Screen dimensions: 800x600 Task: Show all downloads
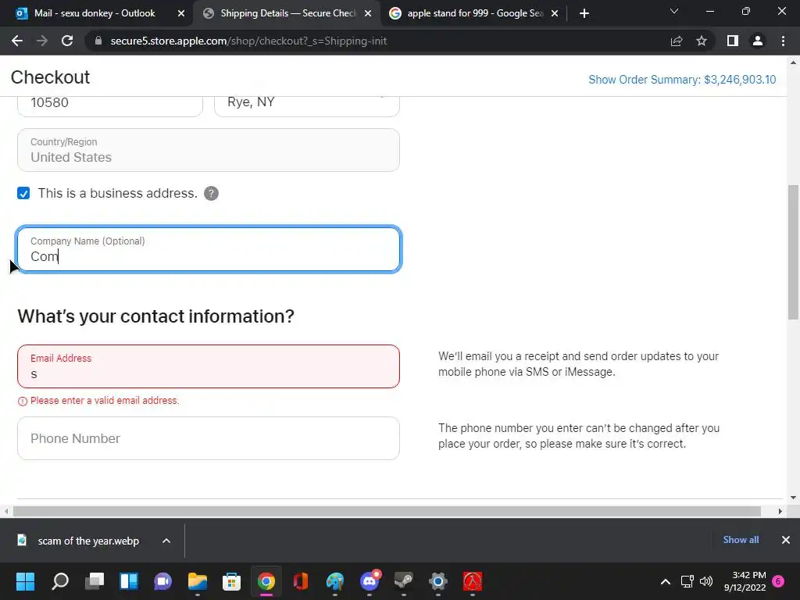coord(741,540)
